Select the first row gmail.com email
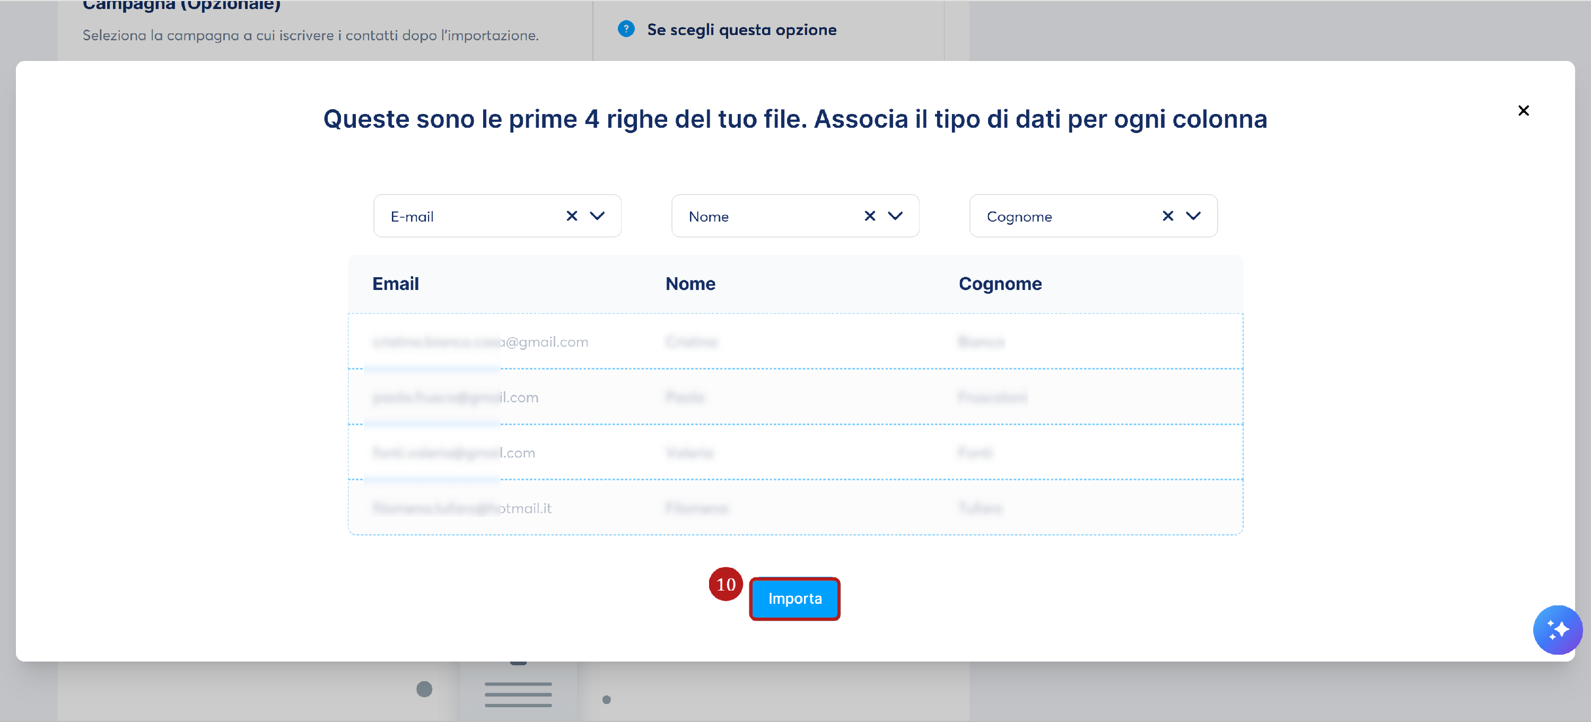This screenshot has height=722, width=1591. click(x=480, y=342)
